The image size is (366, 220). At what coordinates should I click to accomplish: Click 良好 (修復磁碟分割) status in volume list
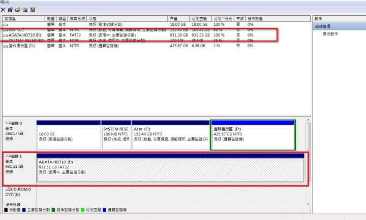click(106, 24)
